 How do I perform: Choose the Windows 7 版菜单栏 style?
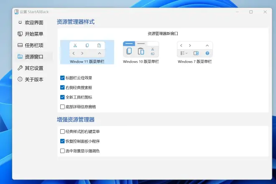coord(195,52)
